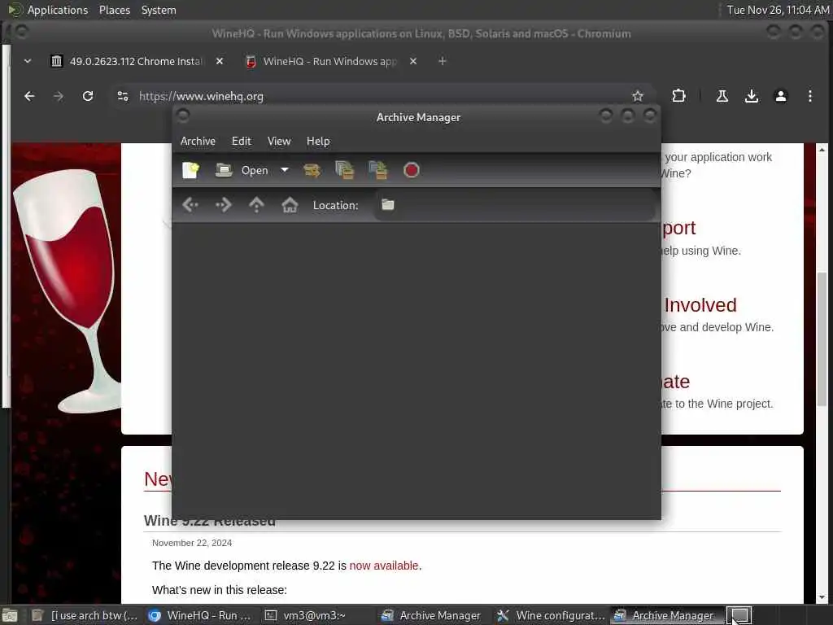Open the Help menu

point(318,141)
